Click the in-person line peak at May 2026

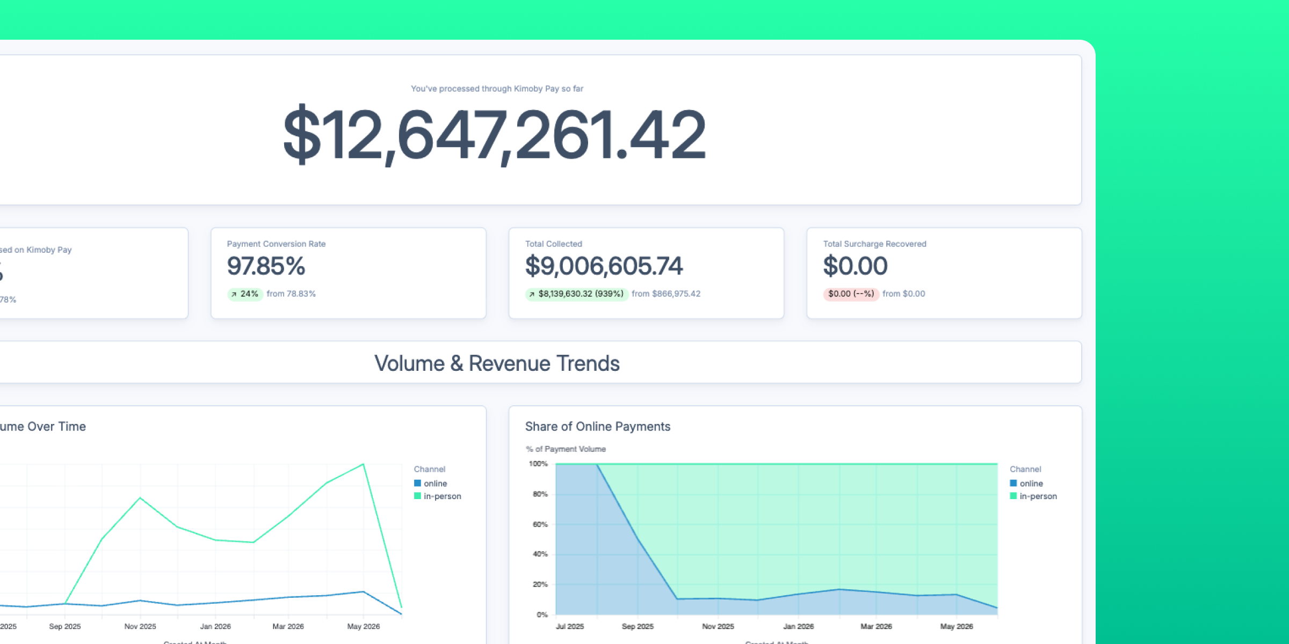(x=364, y=464)
